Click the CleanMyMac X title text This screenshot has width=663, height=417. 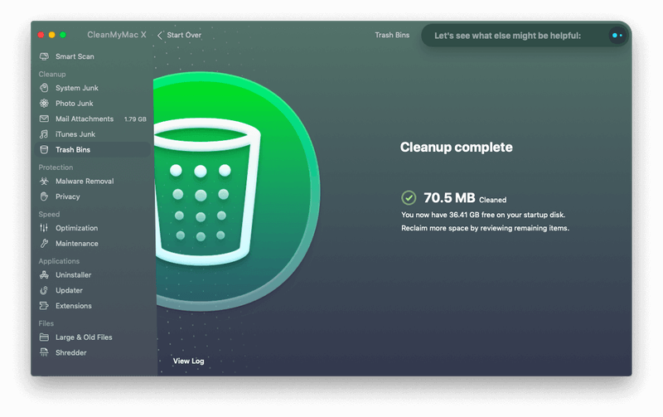coord(117,35)
